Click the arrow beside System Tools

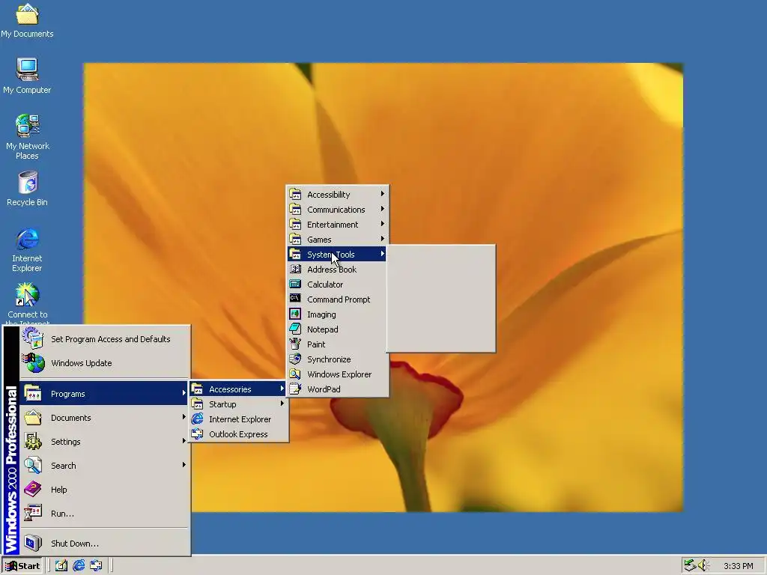383,254
